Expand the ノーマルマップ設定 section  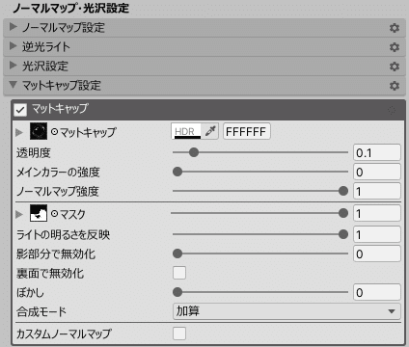point(14,27)
